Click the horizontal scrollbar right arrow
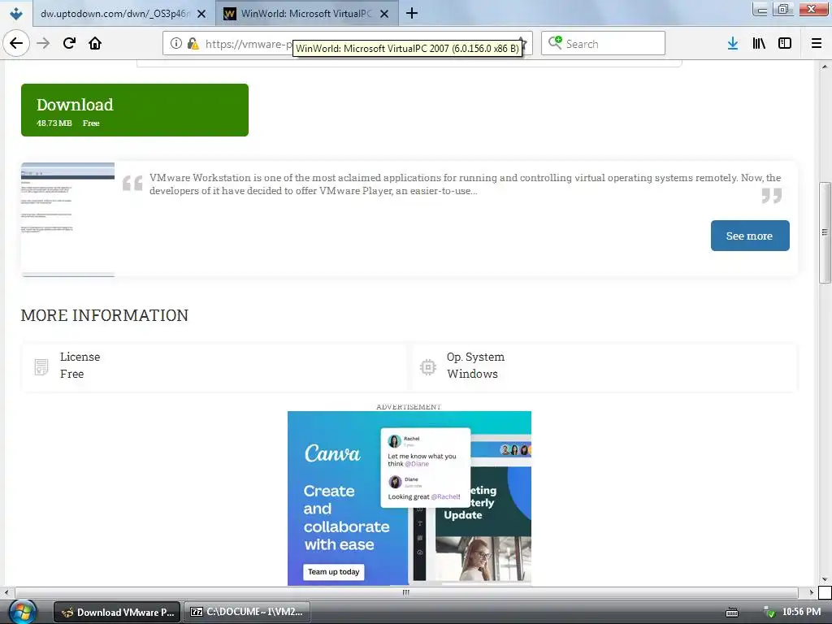This screenshot has width=832, height=624. pos(812,592)
